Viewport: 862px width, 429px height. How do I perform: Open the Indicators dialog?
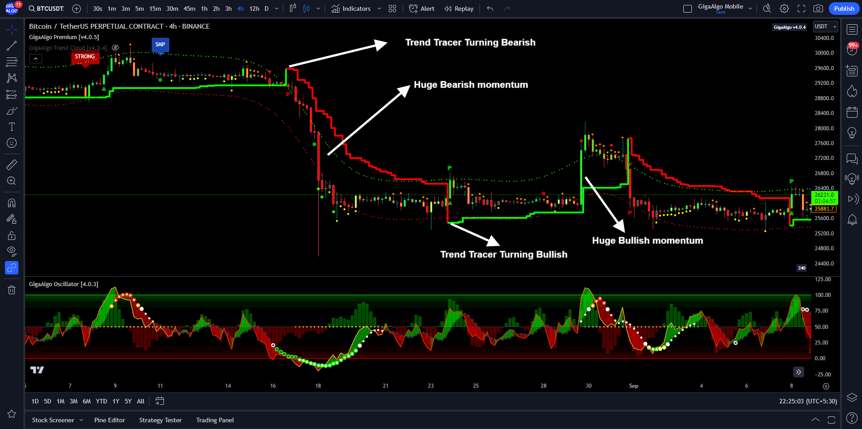[x=351, y=9]
